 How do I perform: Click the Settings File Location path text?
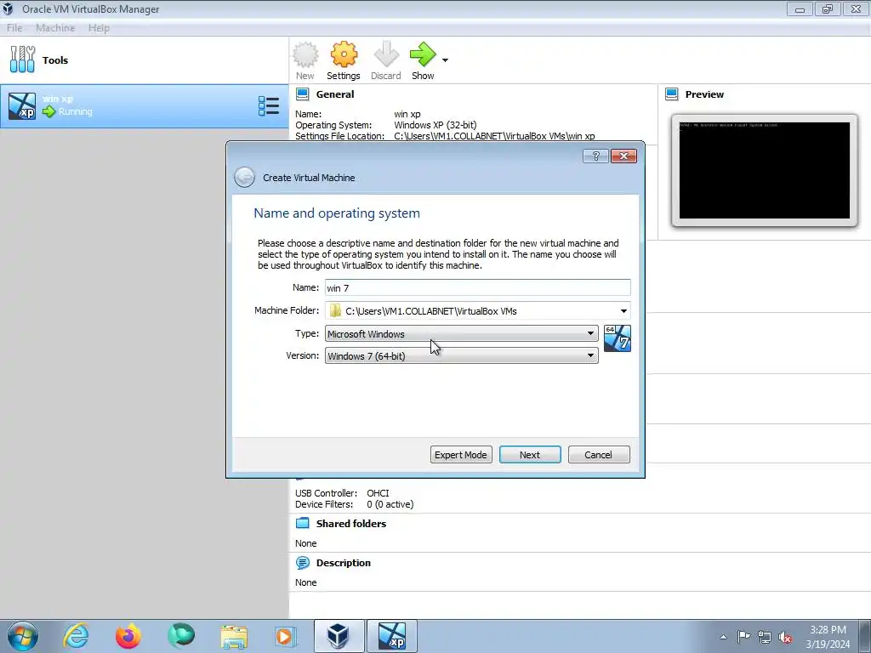click(x=494, y=136)
